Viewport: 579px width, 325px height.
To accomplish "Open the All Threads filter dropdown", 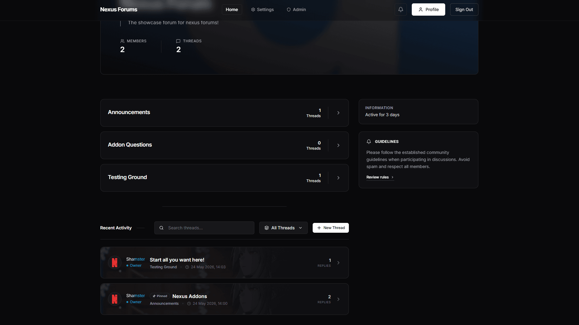I will coord(283,228).
